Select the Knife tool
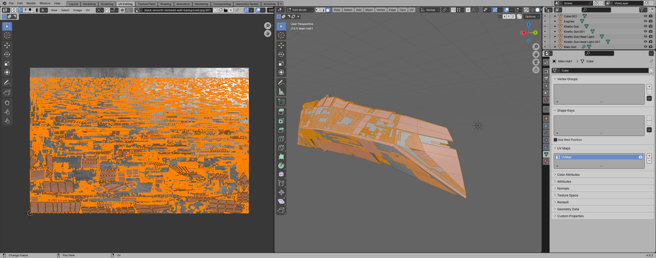The height and width of the screenshot is (258, 656). click(x=281, y=148)
